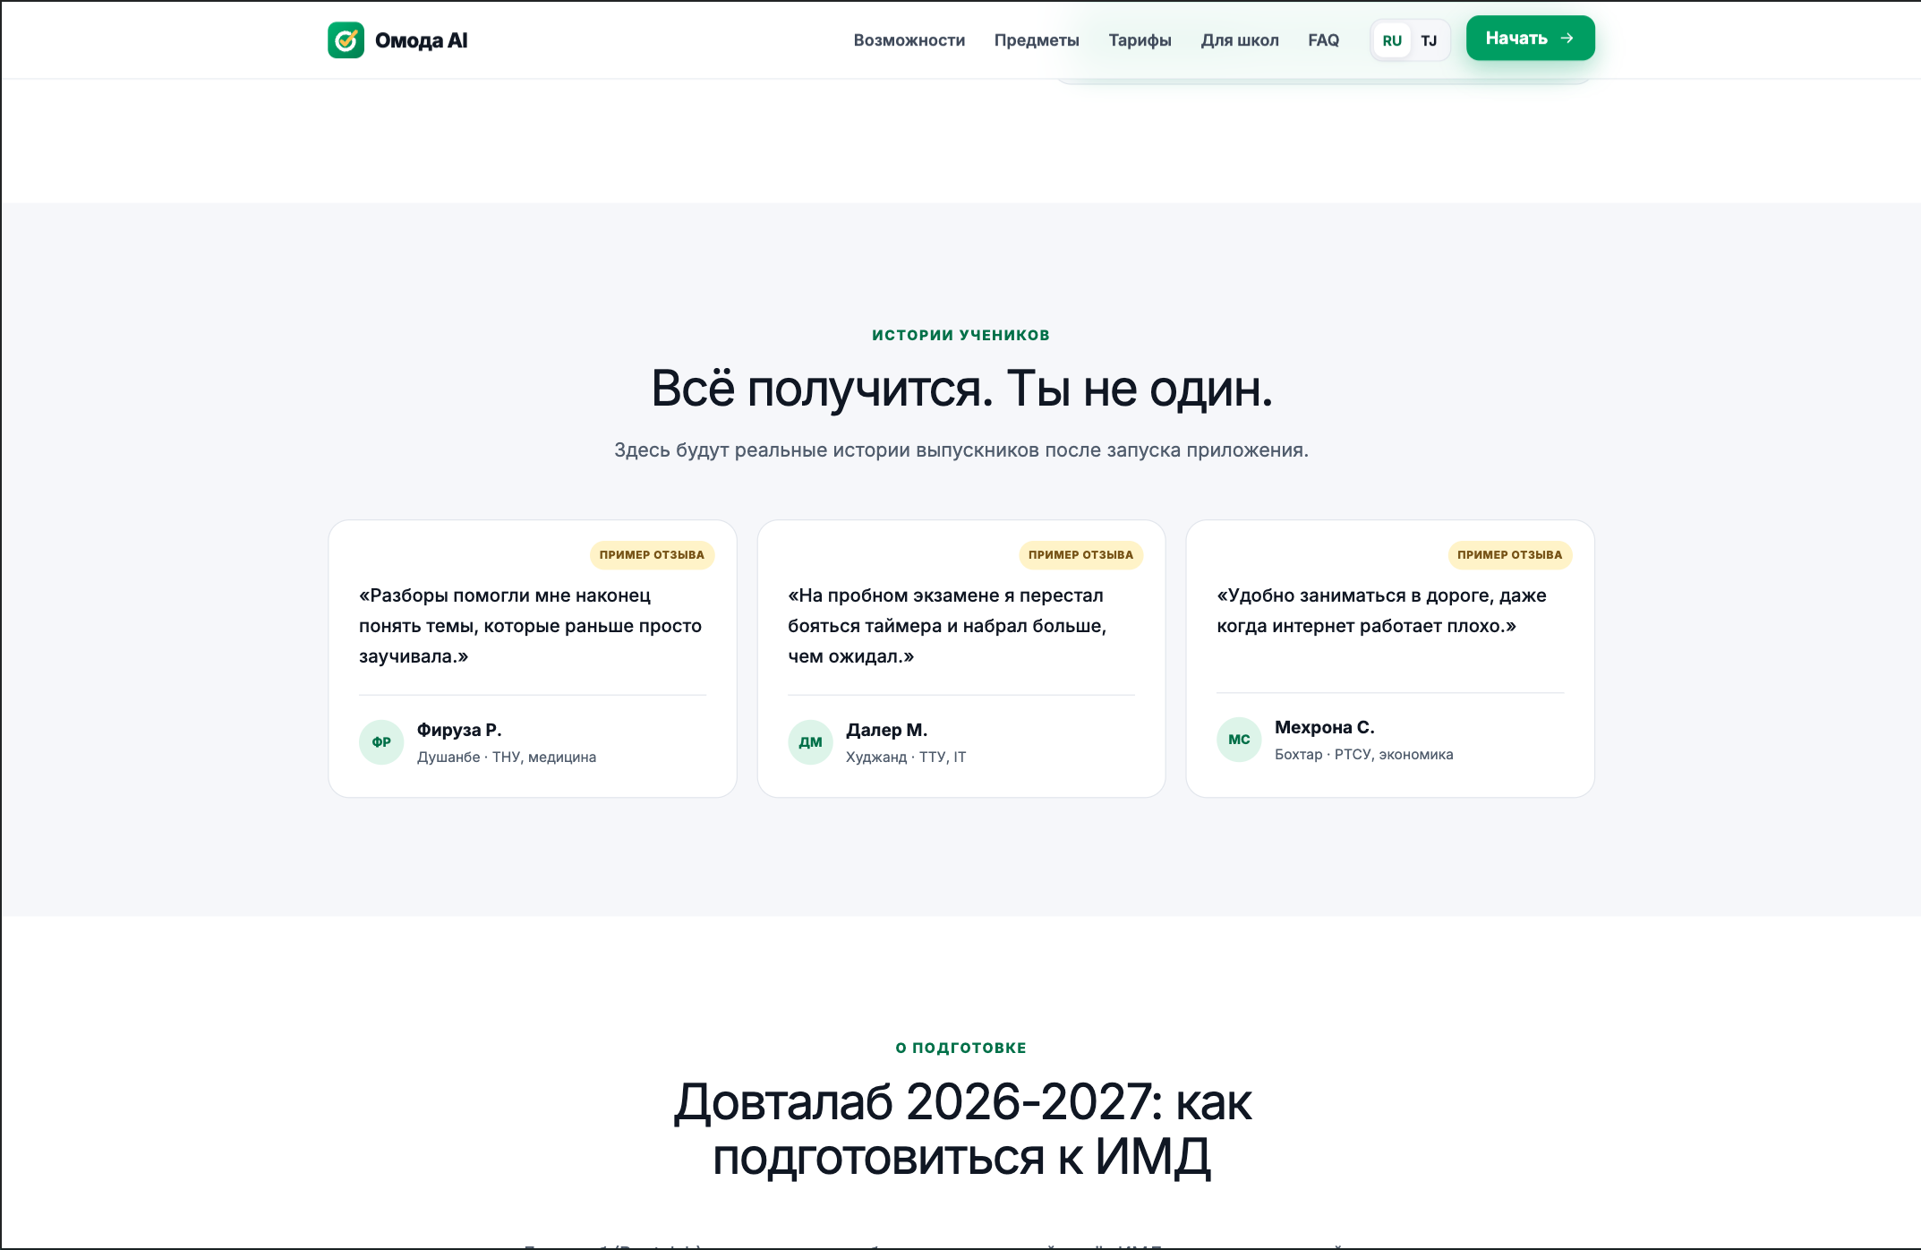Click the name Фируза Р.

459,730
